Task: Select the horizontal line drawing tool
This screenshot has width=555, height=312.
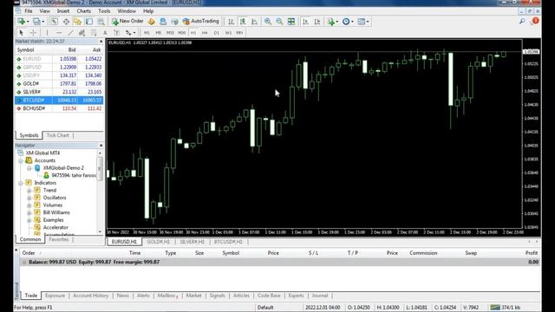Action: tap(59, 33)
